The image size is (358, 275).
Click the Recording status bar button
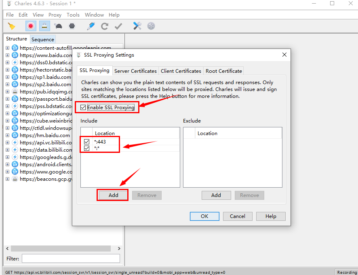[x=347, y=272]
